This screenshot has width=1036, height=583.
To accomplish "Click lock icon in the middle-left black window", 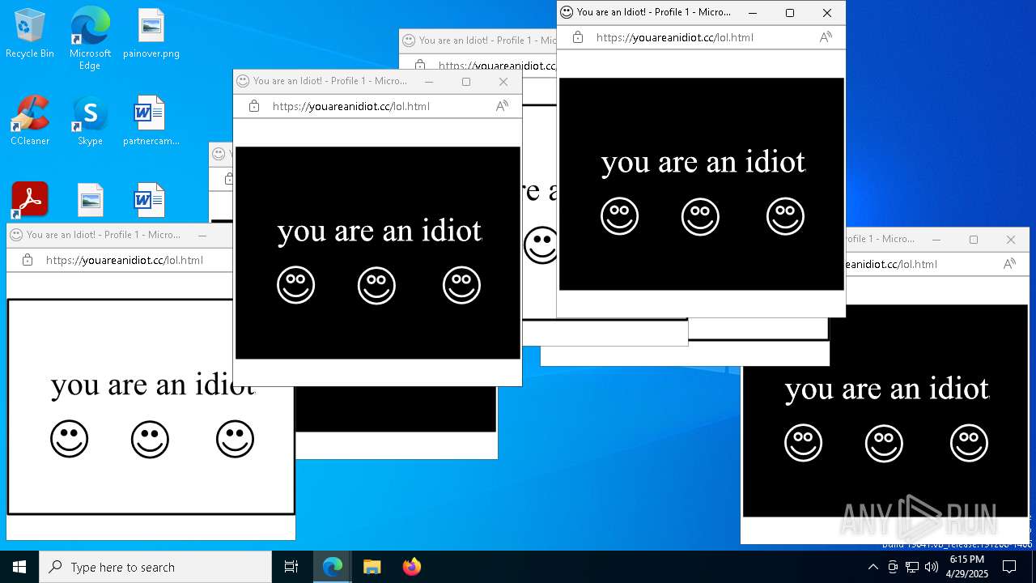I will (x=253, y=106).
